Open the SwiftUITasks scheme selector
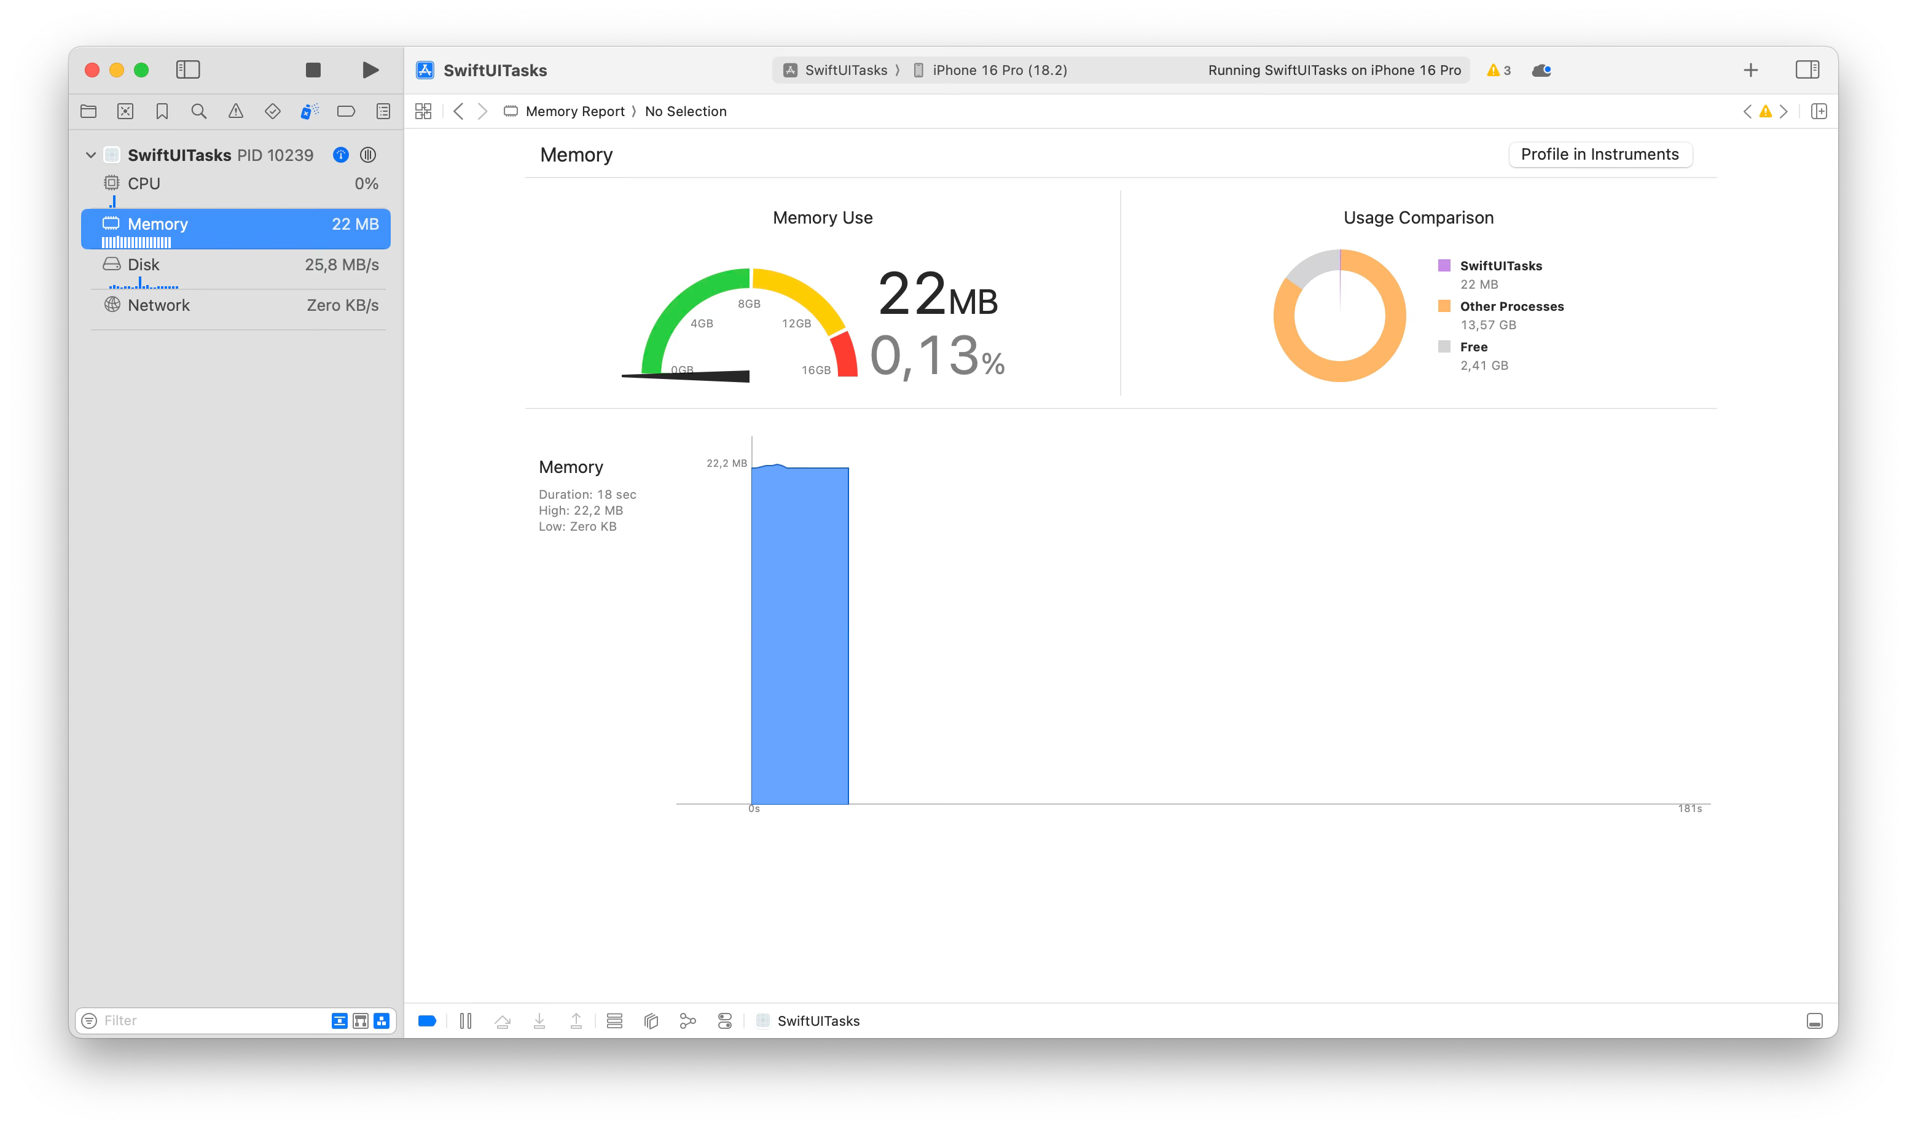The height and width of the screenshot is (1129, 1907). click(x=837, y=70)
